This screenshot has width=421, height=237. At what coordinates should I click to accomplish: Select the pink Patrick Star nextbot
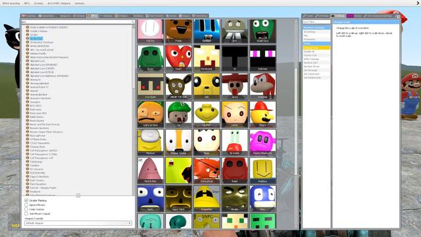(151, 171)
